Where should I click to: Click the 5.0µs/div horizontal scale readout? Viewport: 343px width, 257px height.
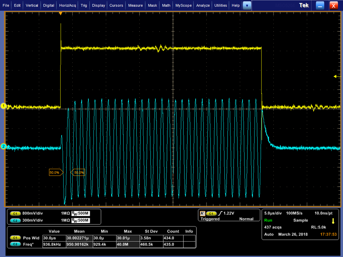coord(273,213)
